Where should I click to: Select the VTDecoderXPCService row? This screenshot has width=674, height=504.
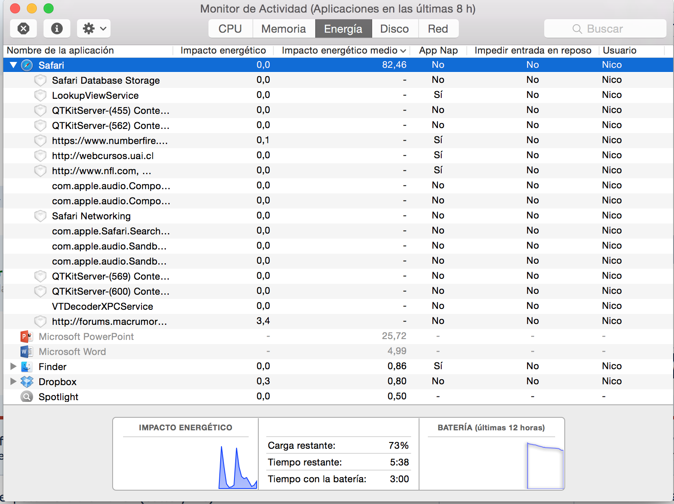(338, 306)
